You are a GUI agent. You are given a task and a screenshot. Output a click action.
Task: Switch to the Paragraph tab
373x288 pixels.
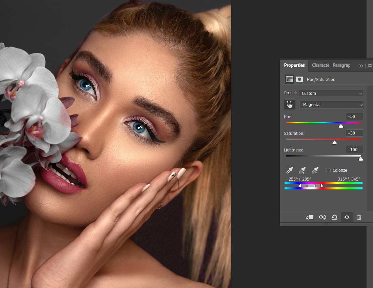click(x=341, y=65)
